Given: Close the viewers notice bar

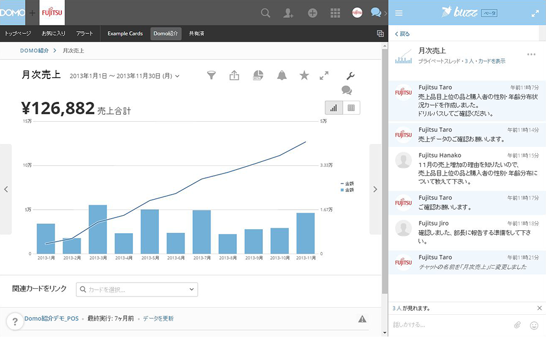Looking at the screenshot, I should (x=539, y=308).
